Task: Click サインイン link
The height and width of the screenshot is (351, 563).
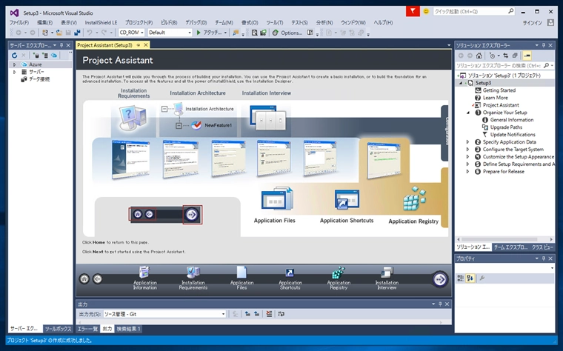Action: coord(532,23)
